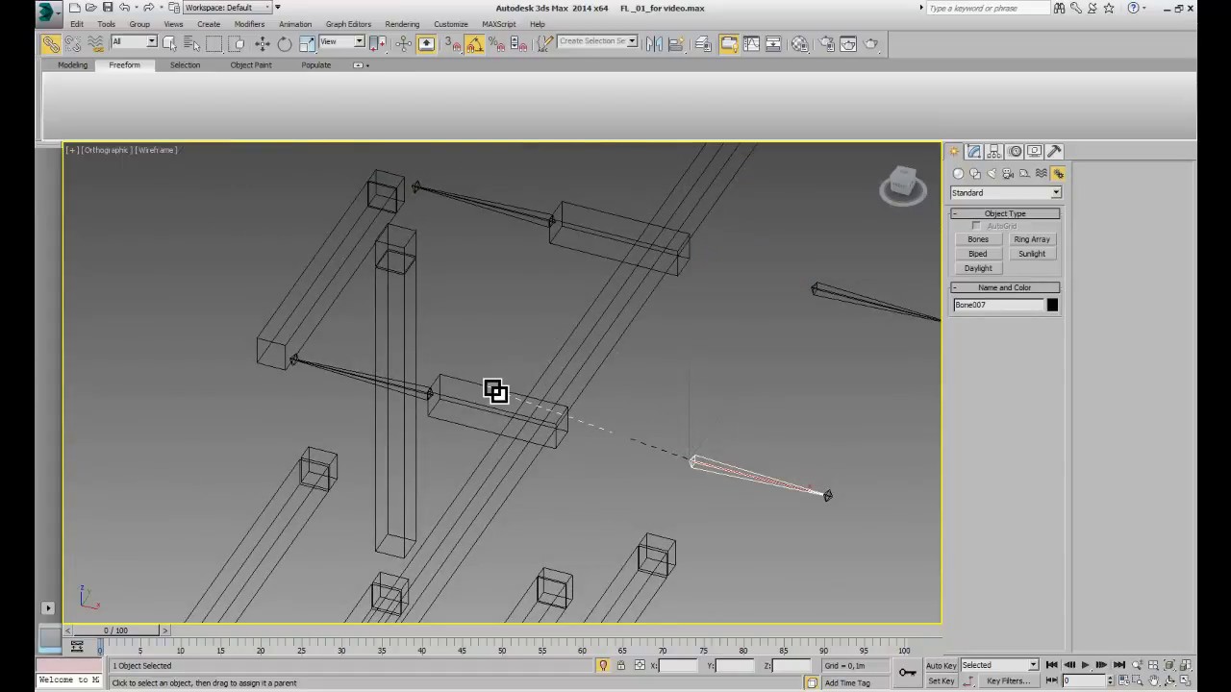1231x692 pixels.
Task: Activate the Select and Move tool
Action: click(x=262, y=43)
